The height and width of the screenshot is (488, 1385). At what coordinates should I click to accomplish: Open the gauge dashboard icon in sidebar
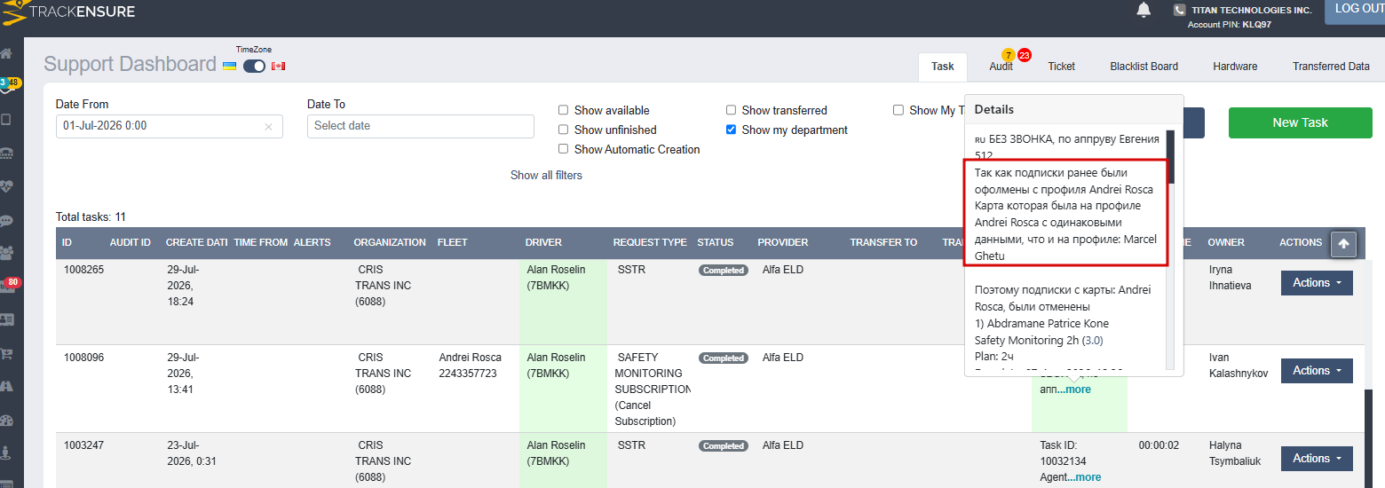click(x=6, y=421)
